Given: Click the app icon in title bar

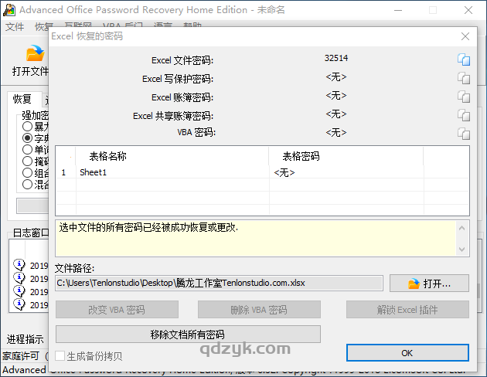Looking at the screenshot, I should pos(9,10).
